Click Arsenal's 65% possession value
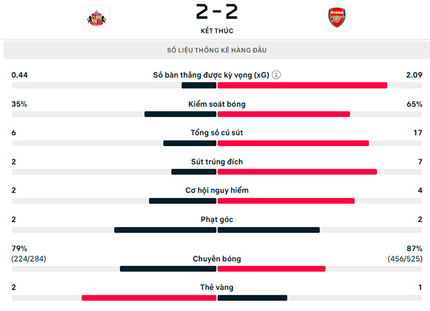The image size is (430, 311). pos(414,104)
